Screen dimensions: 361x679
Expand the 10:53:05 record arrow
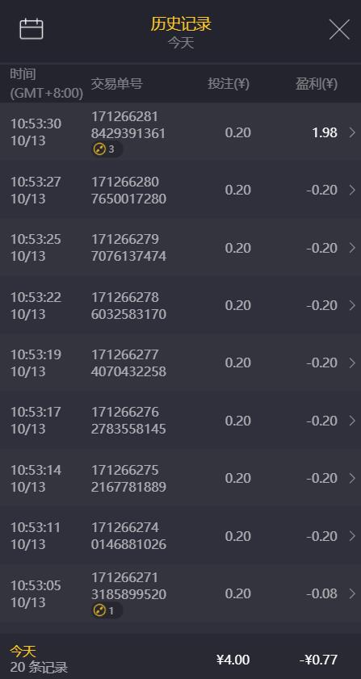(352, 593)
